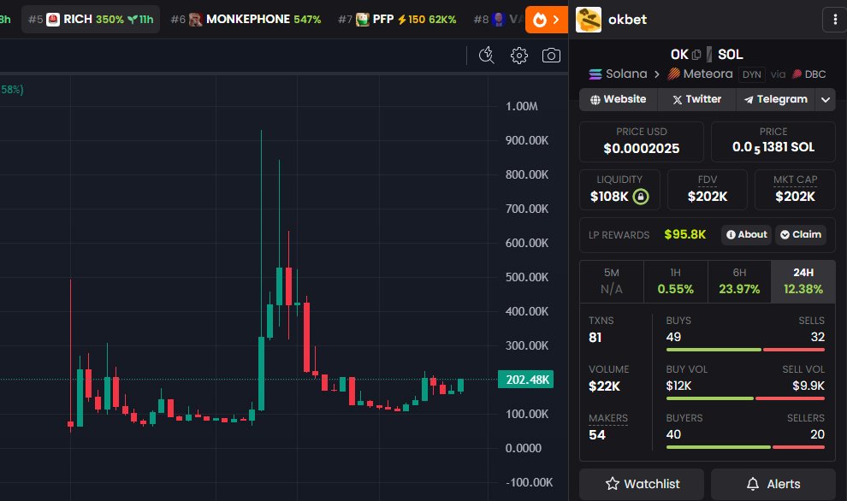847x501 pixels.
Task: Click the liquidity lock icon
Action: pos(641,197)
